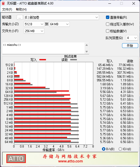
Task: Click the drive browse '...' button
Action: 20,17
